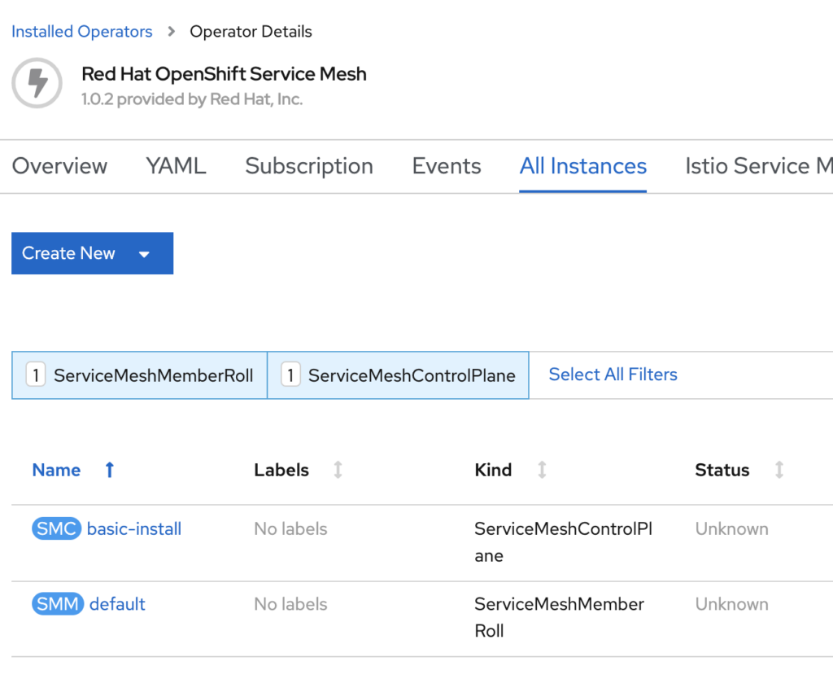Toggle the ServiceMeshMemberRoll filter chip
Viewport: 833px width, 679px height.
click(138, 375)
